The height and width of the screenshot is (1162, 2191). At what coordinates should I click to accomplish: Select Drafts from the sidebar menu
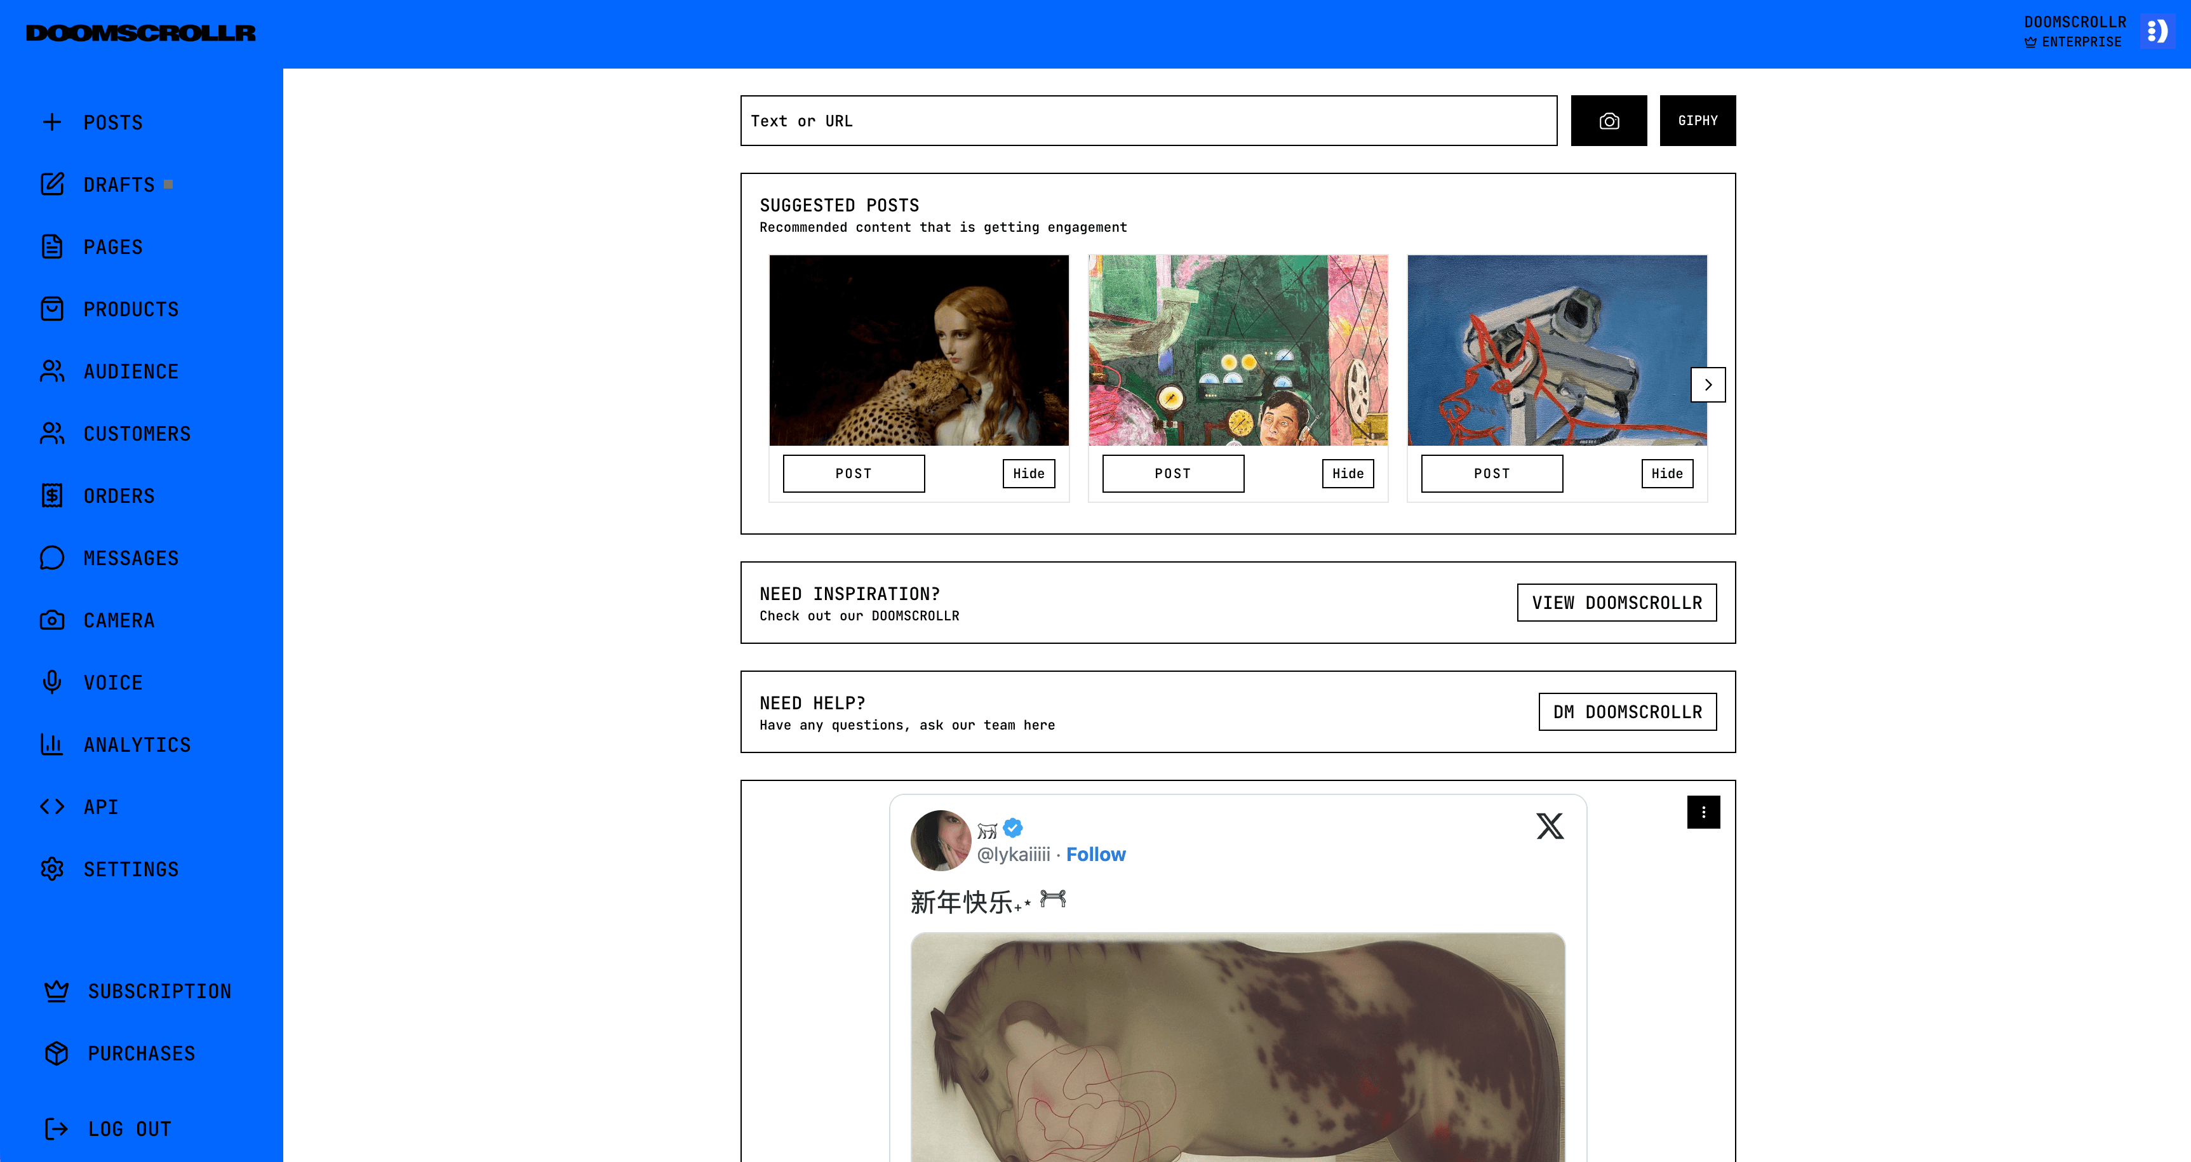(118, 185)
